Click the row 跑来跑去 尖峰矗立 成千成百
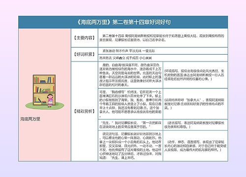Viewport: 246px width, 177px height. click(163, 58)
